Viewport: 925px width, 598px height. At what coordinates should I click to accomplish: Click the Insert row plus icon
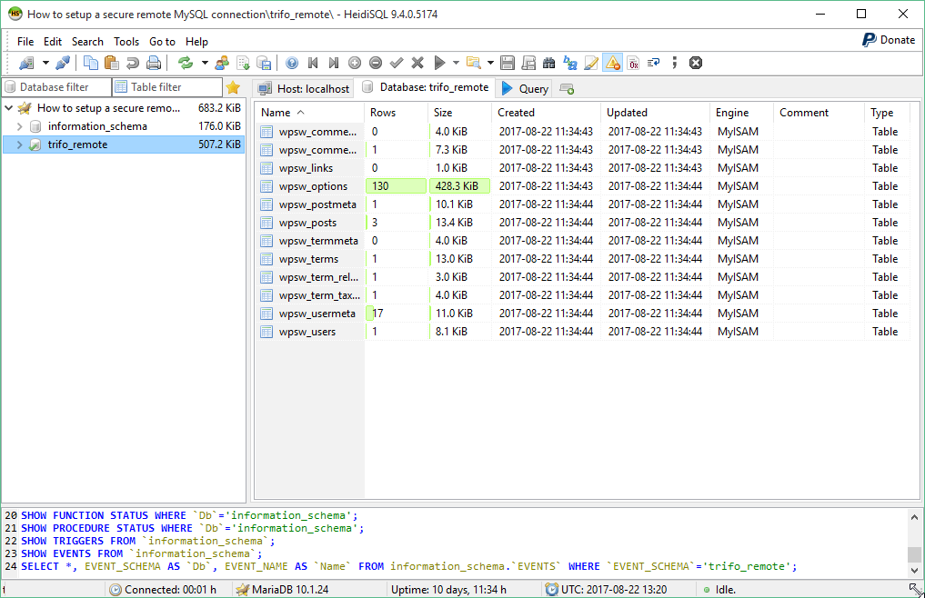pyautogui.click(x=355, y=63)
